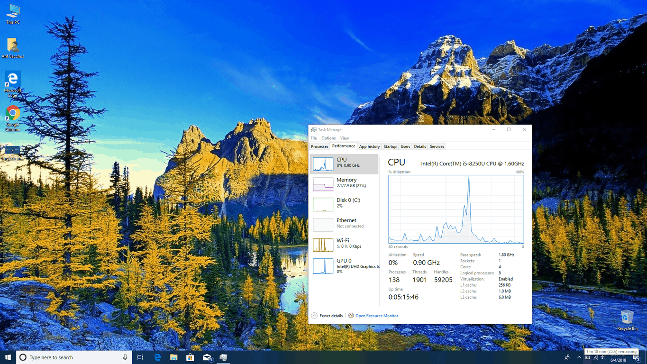The width and height of the screenshot is (647, 364).
Task: Click the 'Type here to search' box
Action: coord(71,357)
